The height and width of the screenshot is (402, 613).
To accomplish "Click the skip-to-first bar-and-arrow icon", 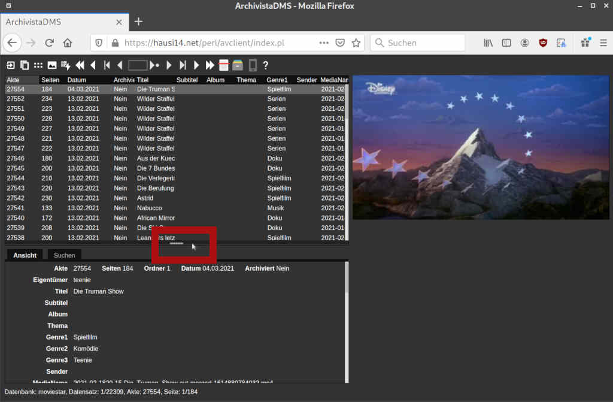I will (107, 65).
